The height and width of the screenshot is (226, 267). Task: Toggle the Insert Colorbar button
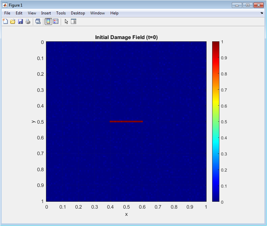coord(48,22)
